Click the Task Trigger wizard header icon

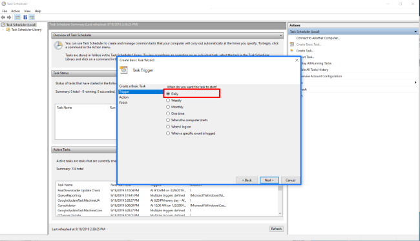pos(123,70)
